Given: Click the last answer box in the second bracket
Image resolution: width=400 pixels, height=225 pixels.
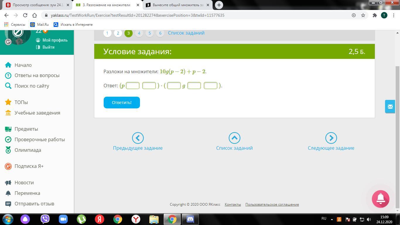Looking at the screenshot, I should [211, 86].
